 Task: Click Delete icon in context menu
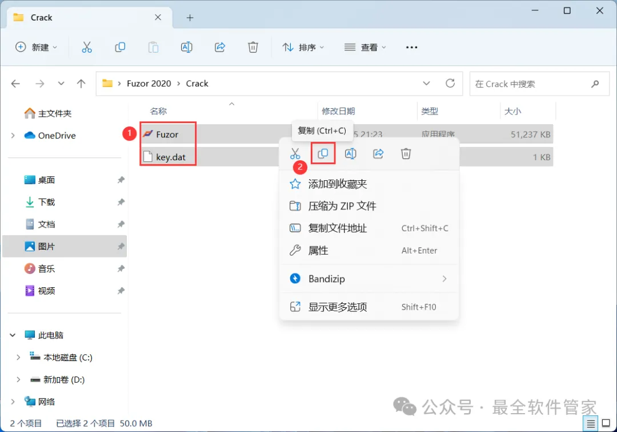click(406, 153)
